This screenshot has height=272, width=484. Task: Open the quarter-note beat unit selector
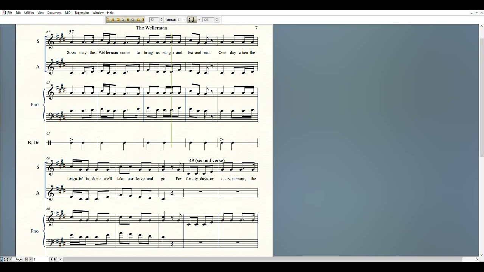click(x=191, y=20)
